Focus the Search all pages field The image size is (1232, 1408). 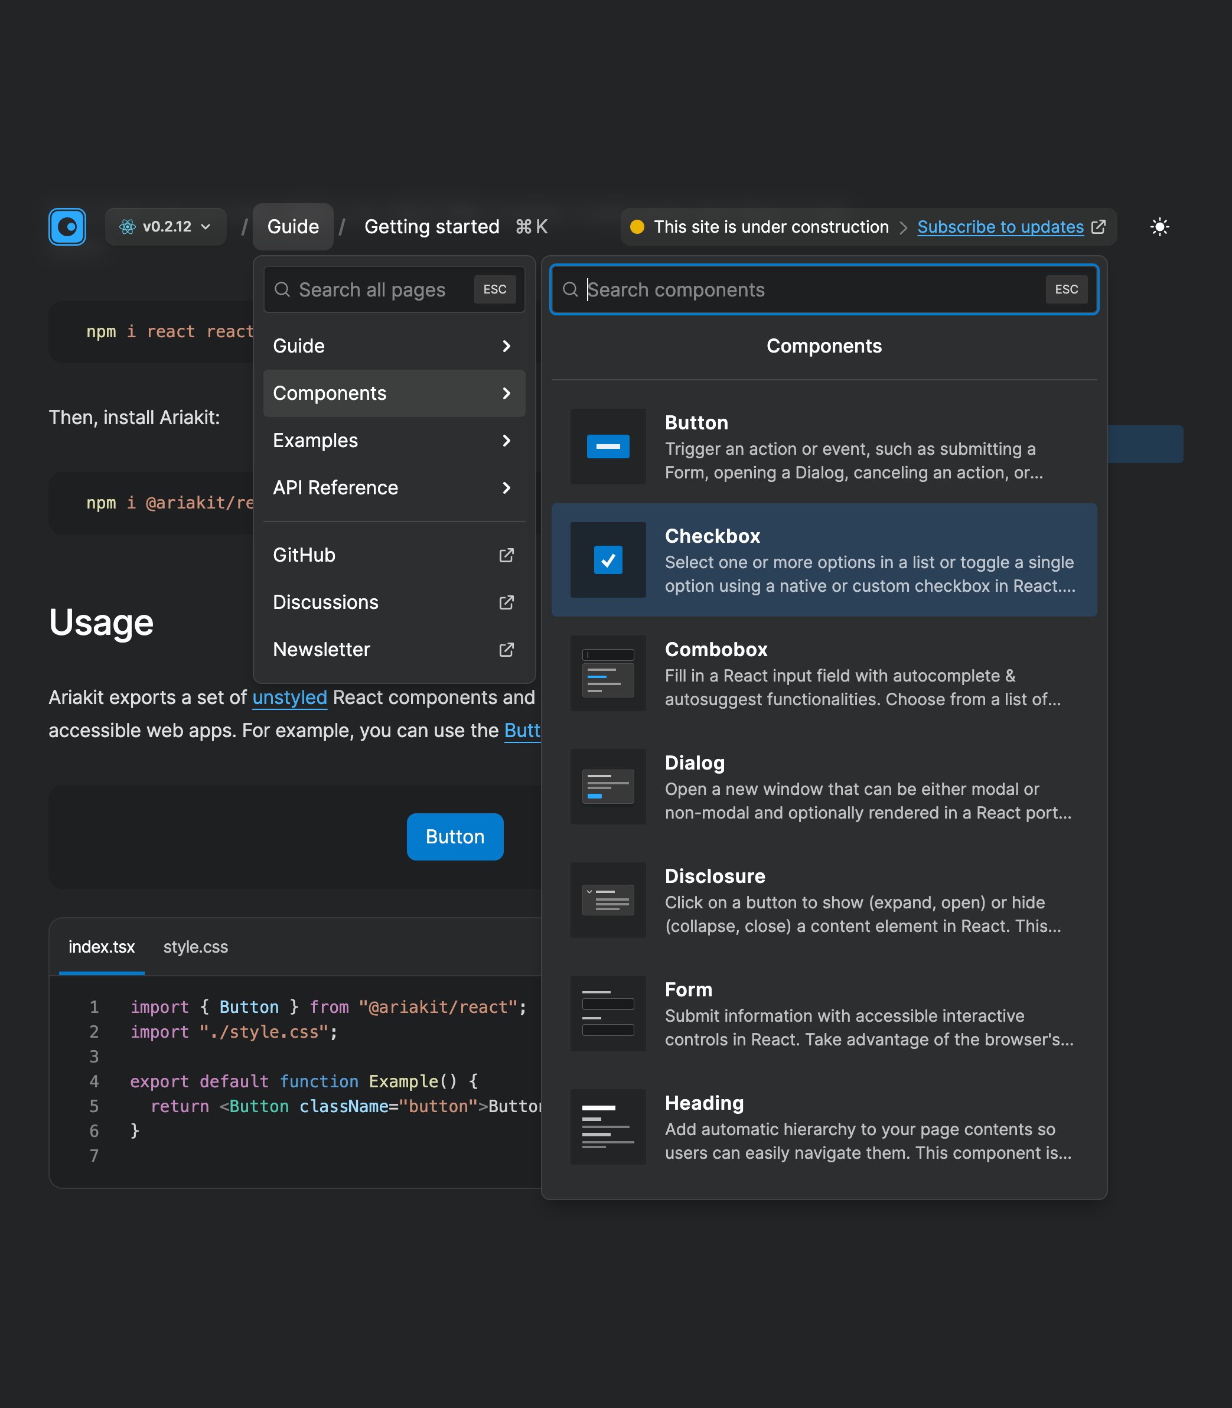(394, 289)
